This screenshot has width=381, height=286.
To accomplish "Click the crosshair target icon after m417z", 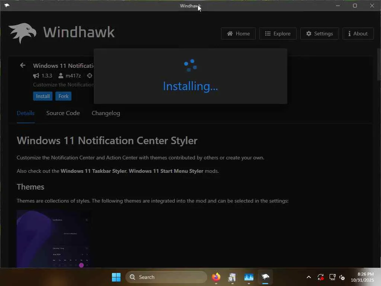I will pos(90,76).
